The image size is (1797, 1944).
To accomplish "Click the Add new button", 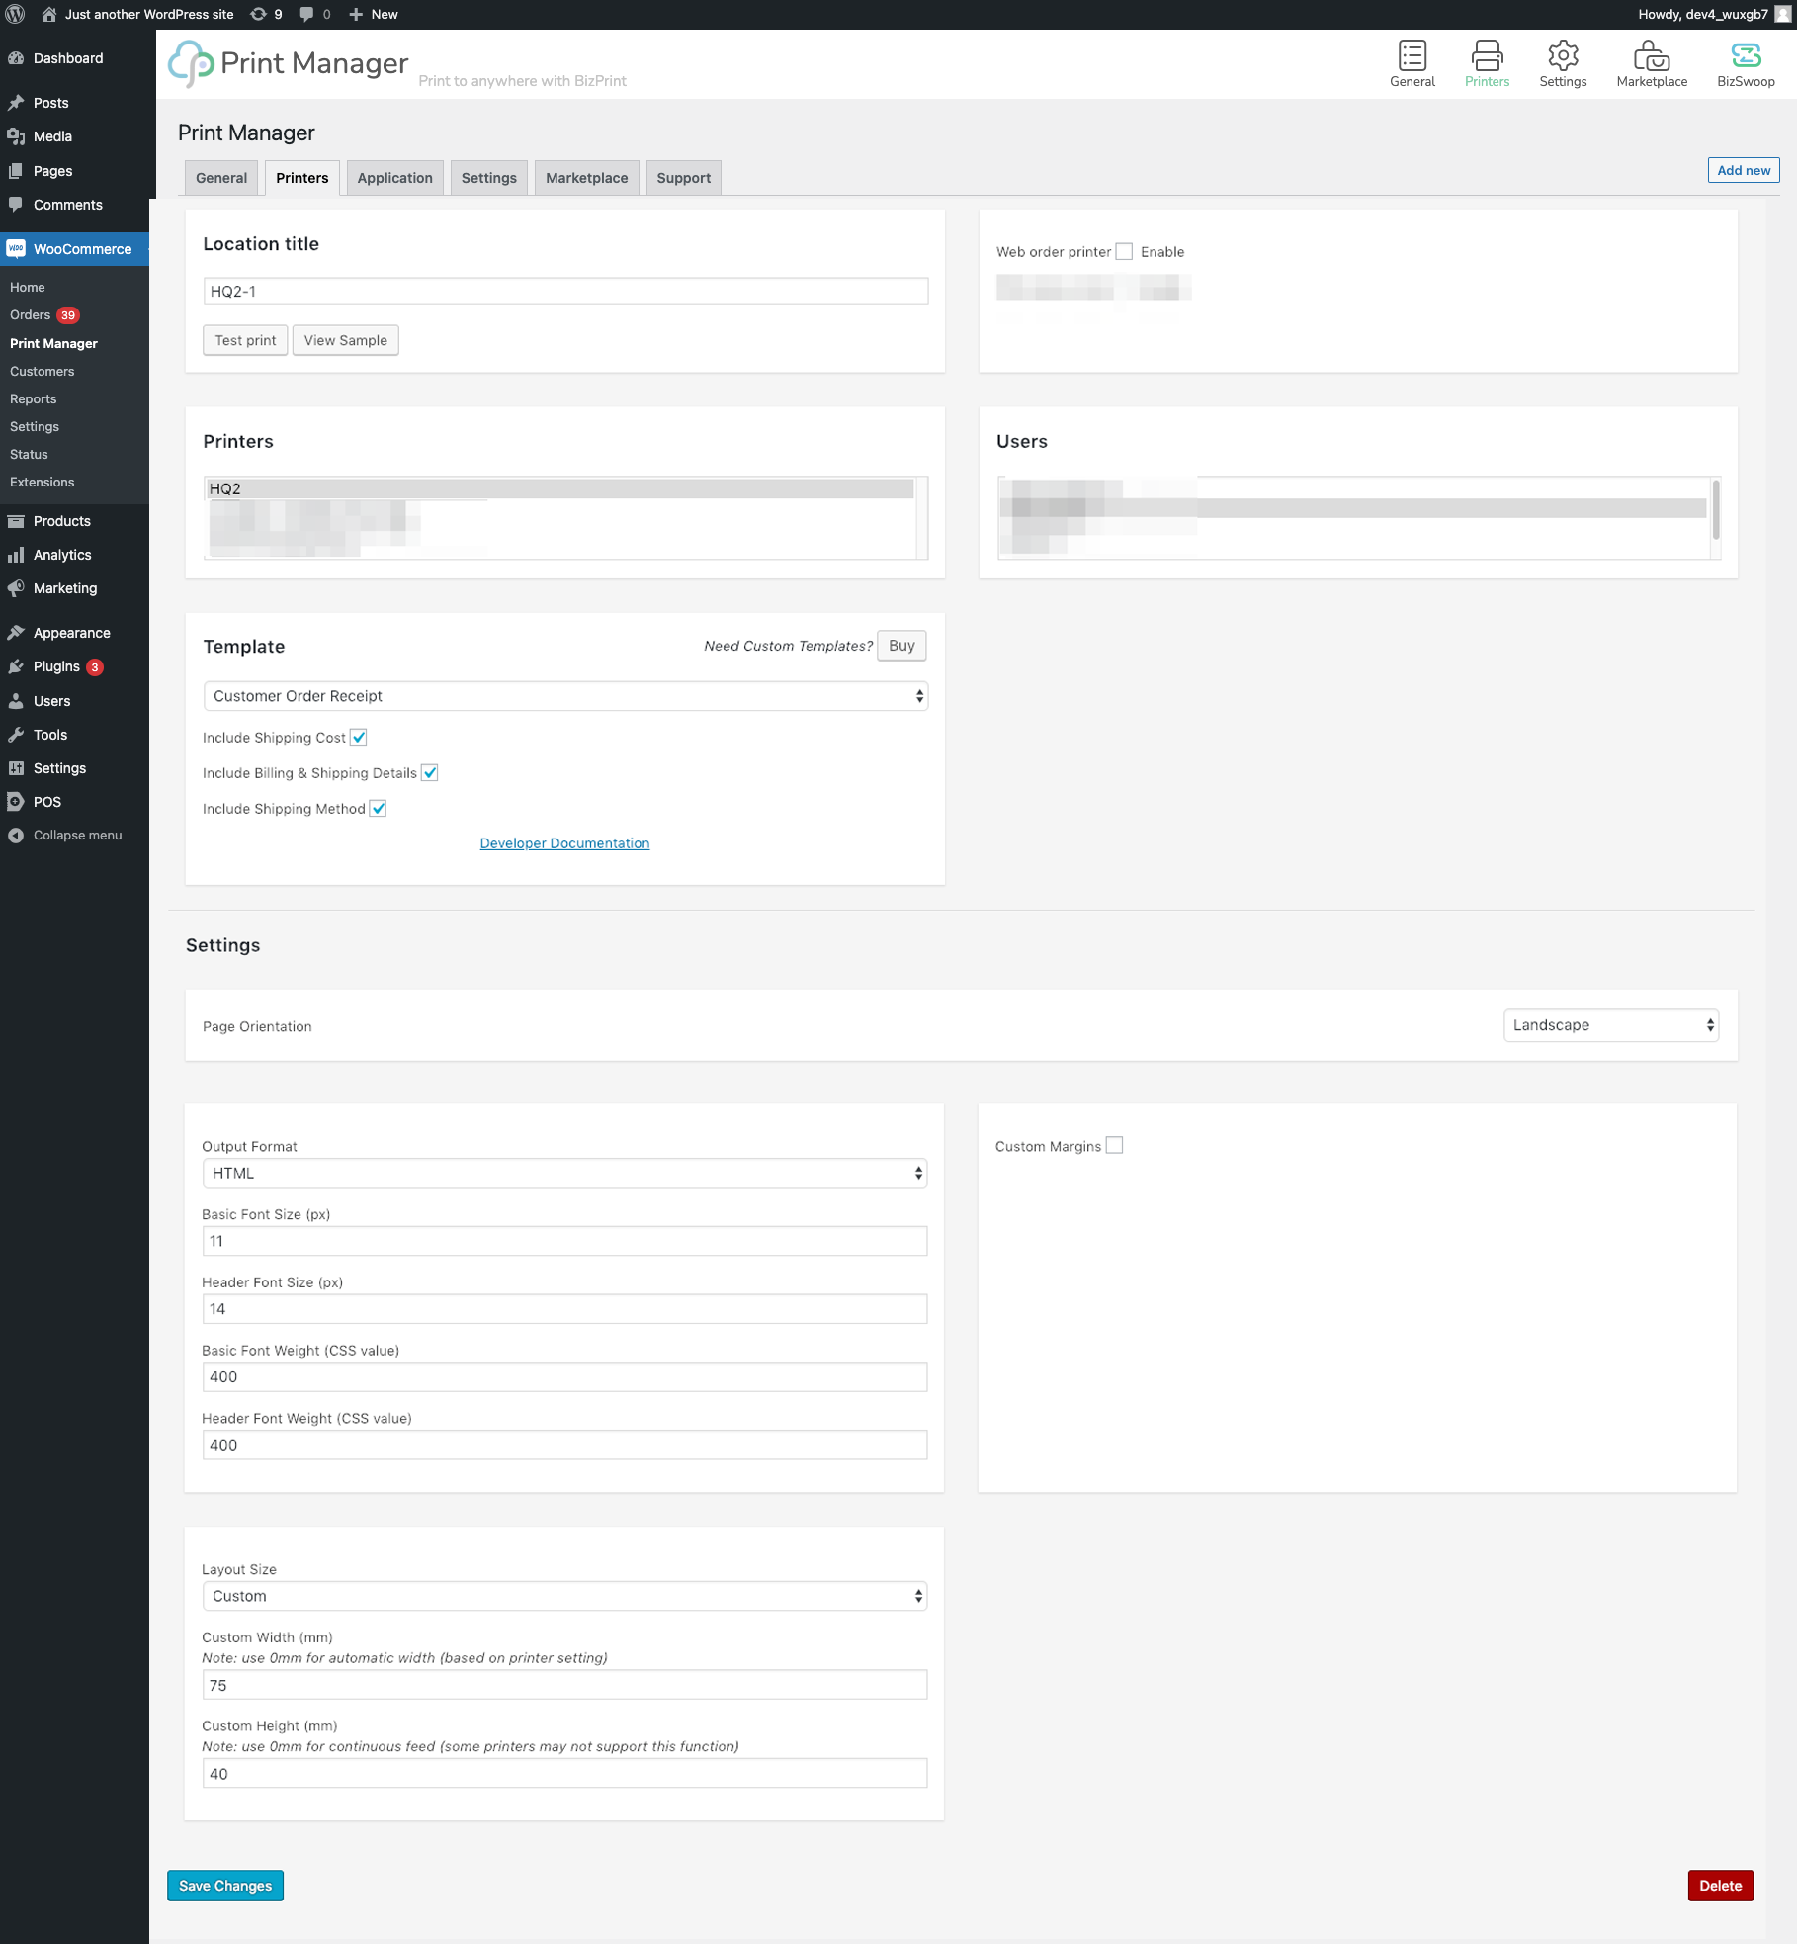I will (x=1744, y=170).
